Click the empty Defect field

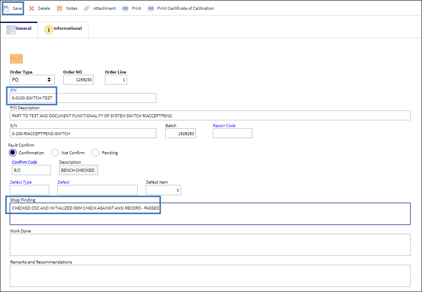pos(97,190)
